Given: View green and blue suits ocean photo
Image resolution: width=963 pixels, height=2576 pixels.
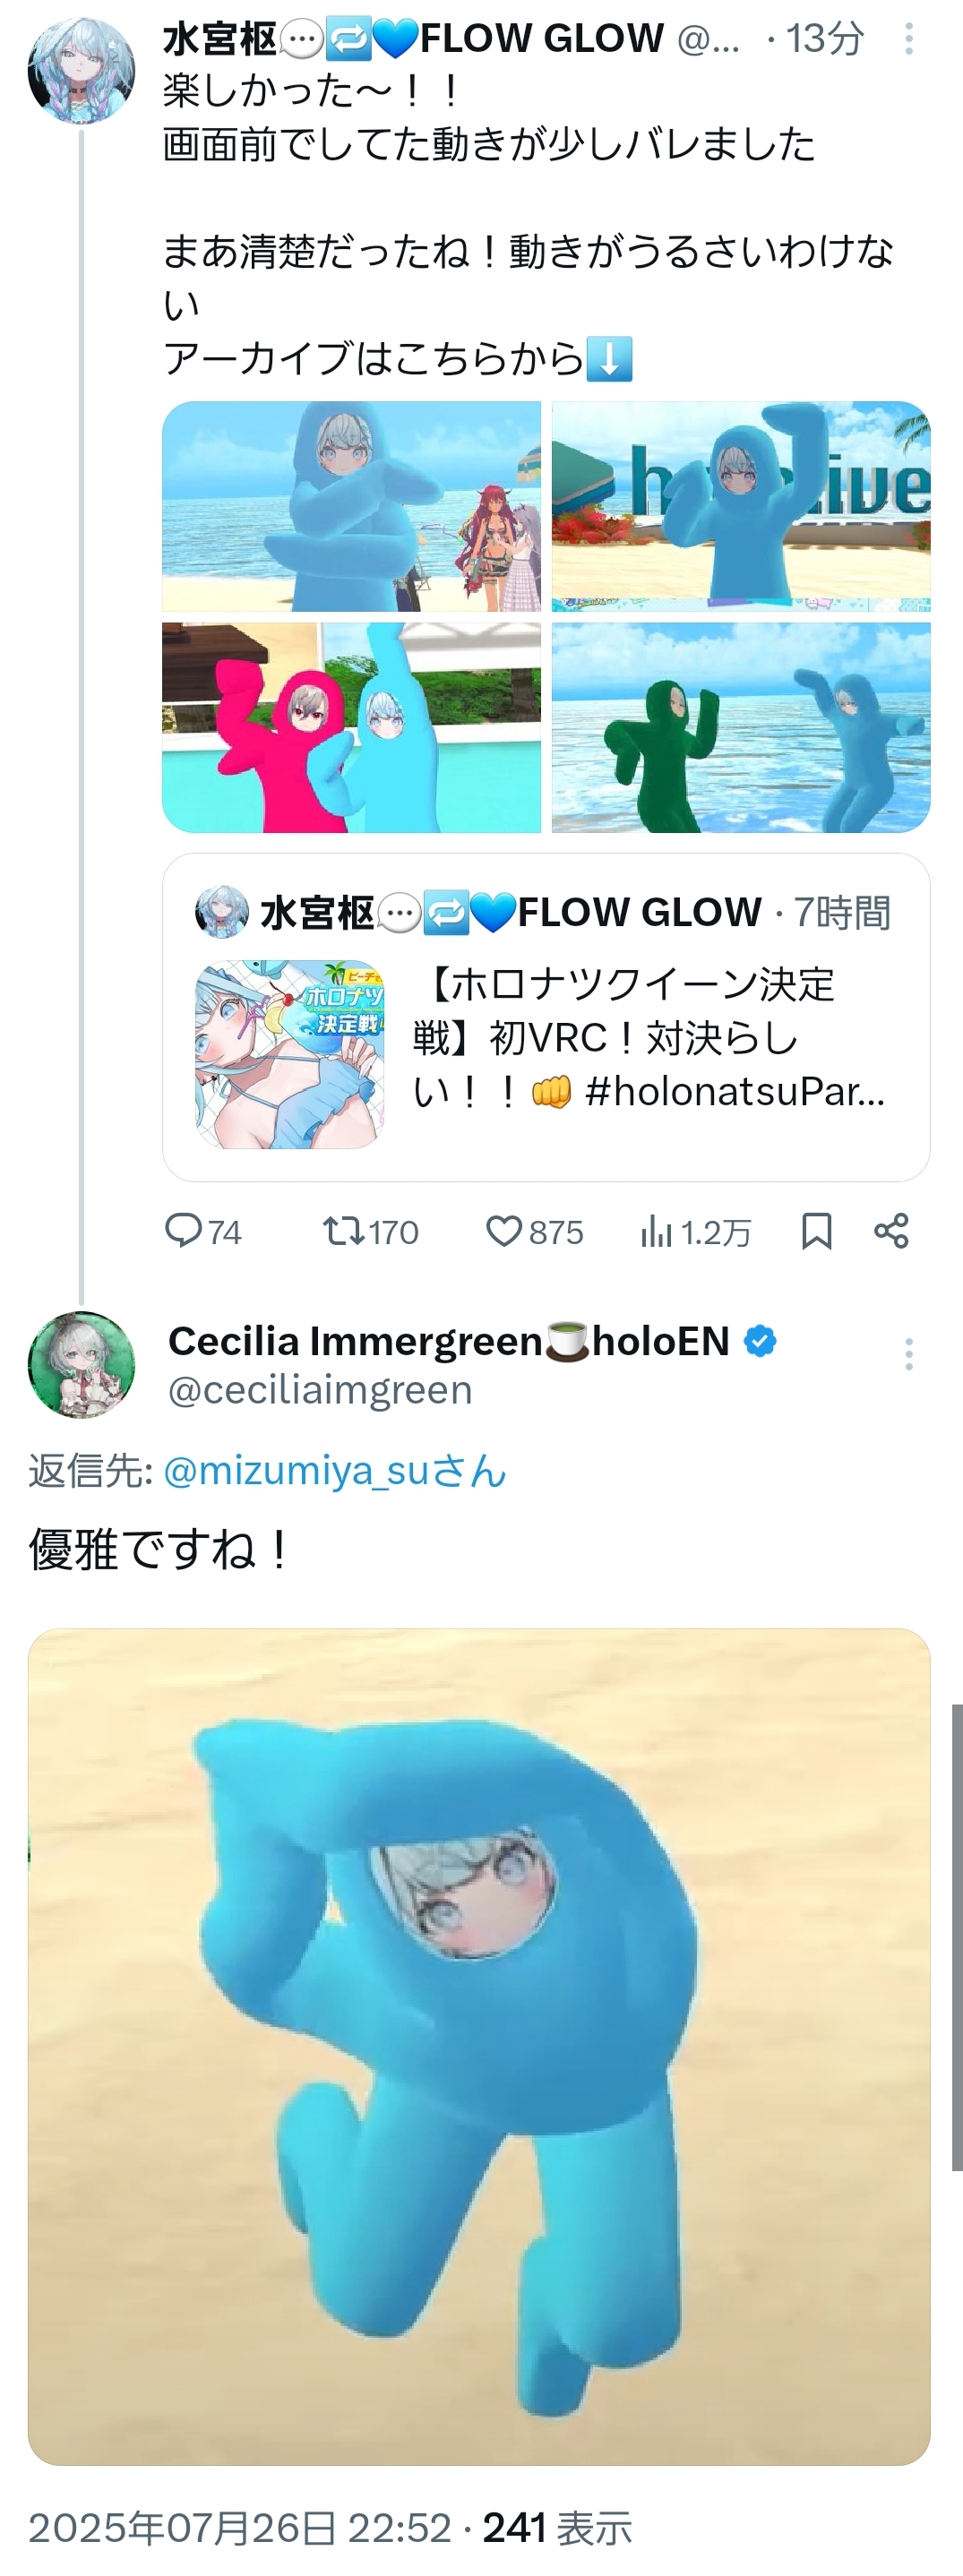Looking at the screenshot, I should pyautogui.click(x=741, y=727).
